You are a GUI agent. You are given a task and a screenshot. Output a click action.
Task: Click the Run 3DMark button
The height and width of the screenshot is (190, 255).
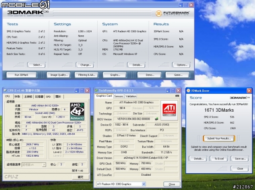21,75
